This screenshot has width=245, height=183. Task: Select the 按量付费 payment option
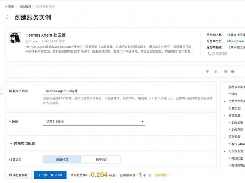tap(62, 159)
